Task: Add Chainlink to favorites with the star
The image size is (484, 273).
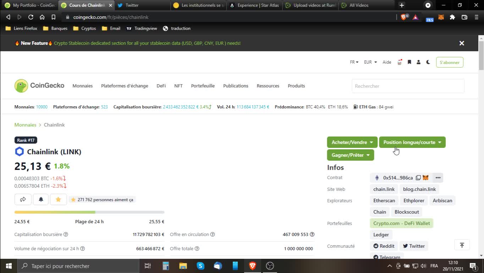Action: pyautogui.click(x=59, y=199)
